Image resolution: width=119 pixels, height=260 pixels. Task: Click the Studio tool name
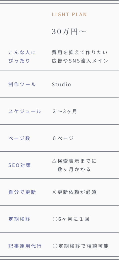coord(61,84)
